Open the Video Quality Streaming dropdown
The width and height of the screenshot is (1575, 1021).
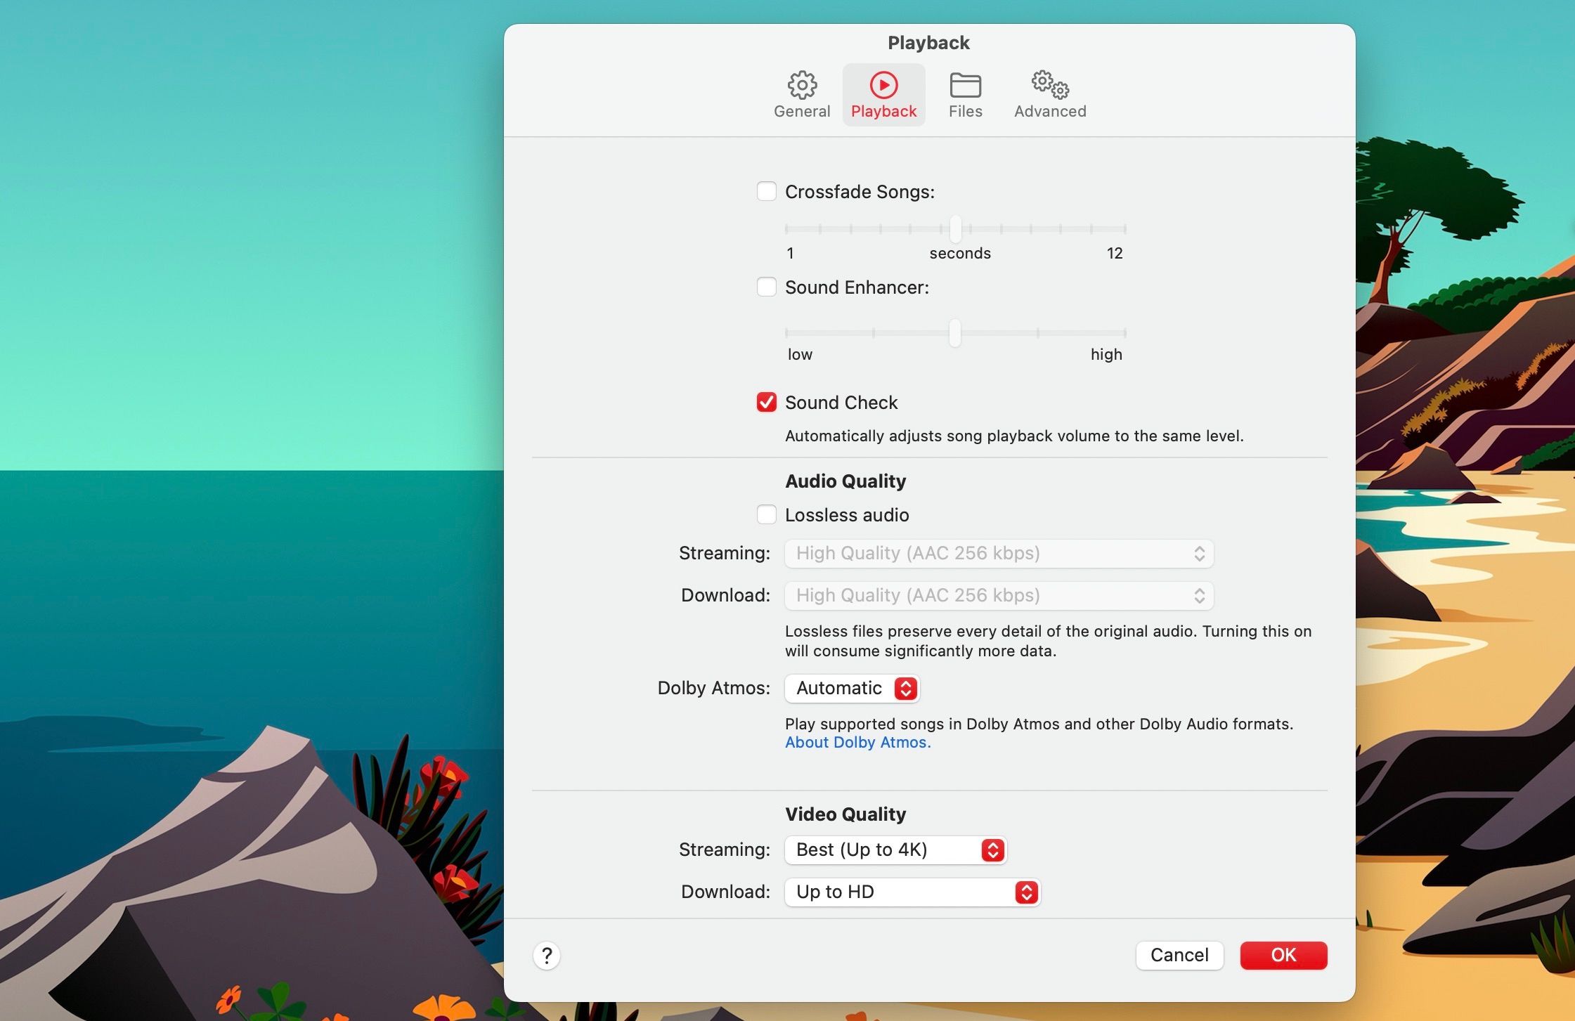(895, 850)
